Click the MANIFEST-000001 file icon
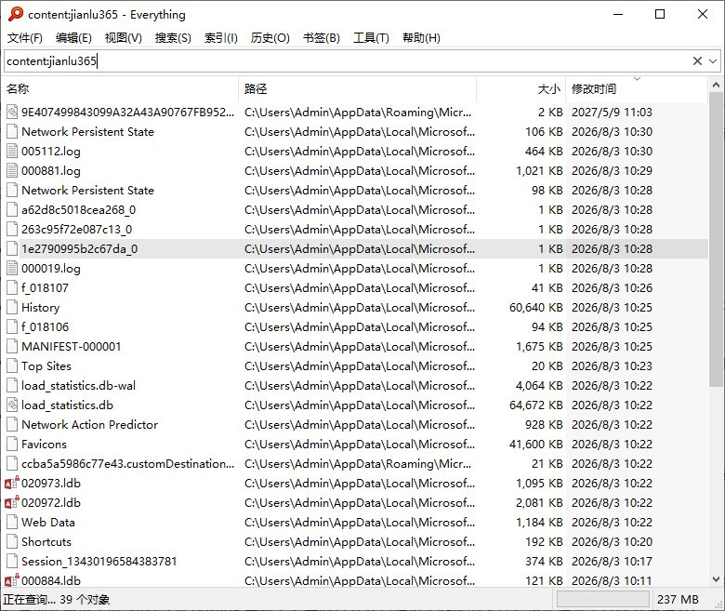The height and width of the screenshot is (611, 725). 12,347
